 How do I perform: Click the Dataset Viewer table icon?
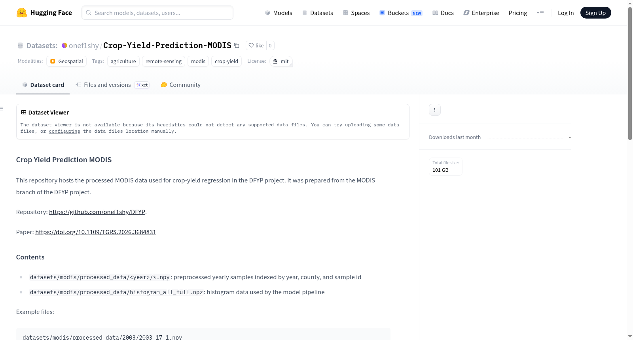coord(24,112)
